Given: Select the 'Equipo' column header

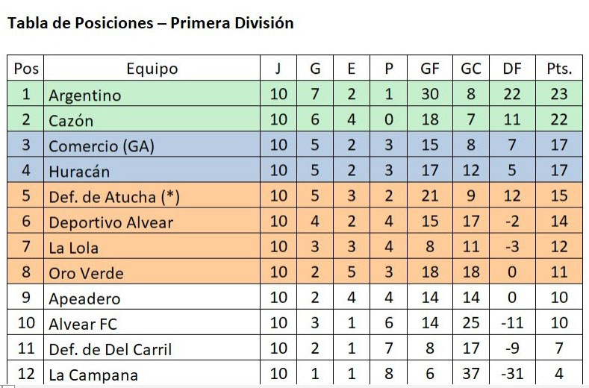Looking at the screenshot, I should click(152, 68).
